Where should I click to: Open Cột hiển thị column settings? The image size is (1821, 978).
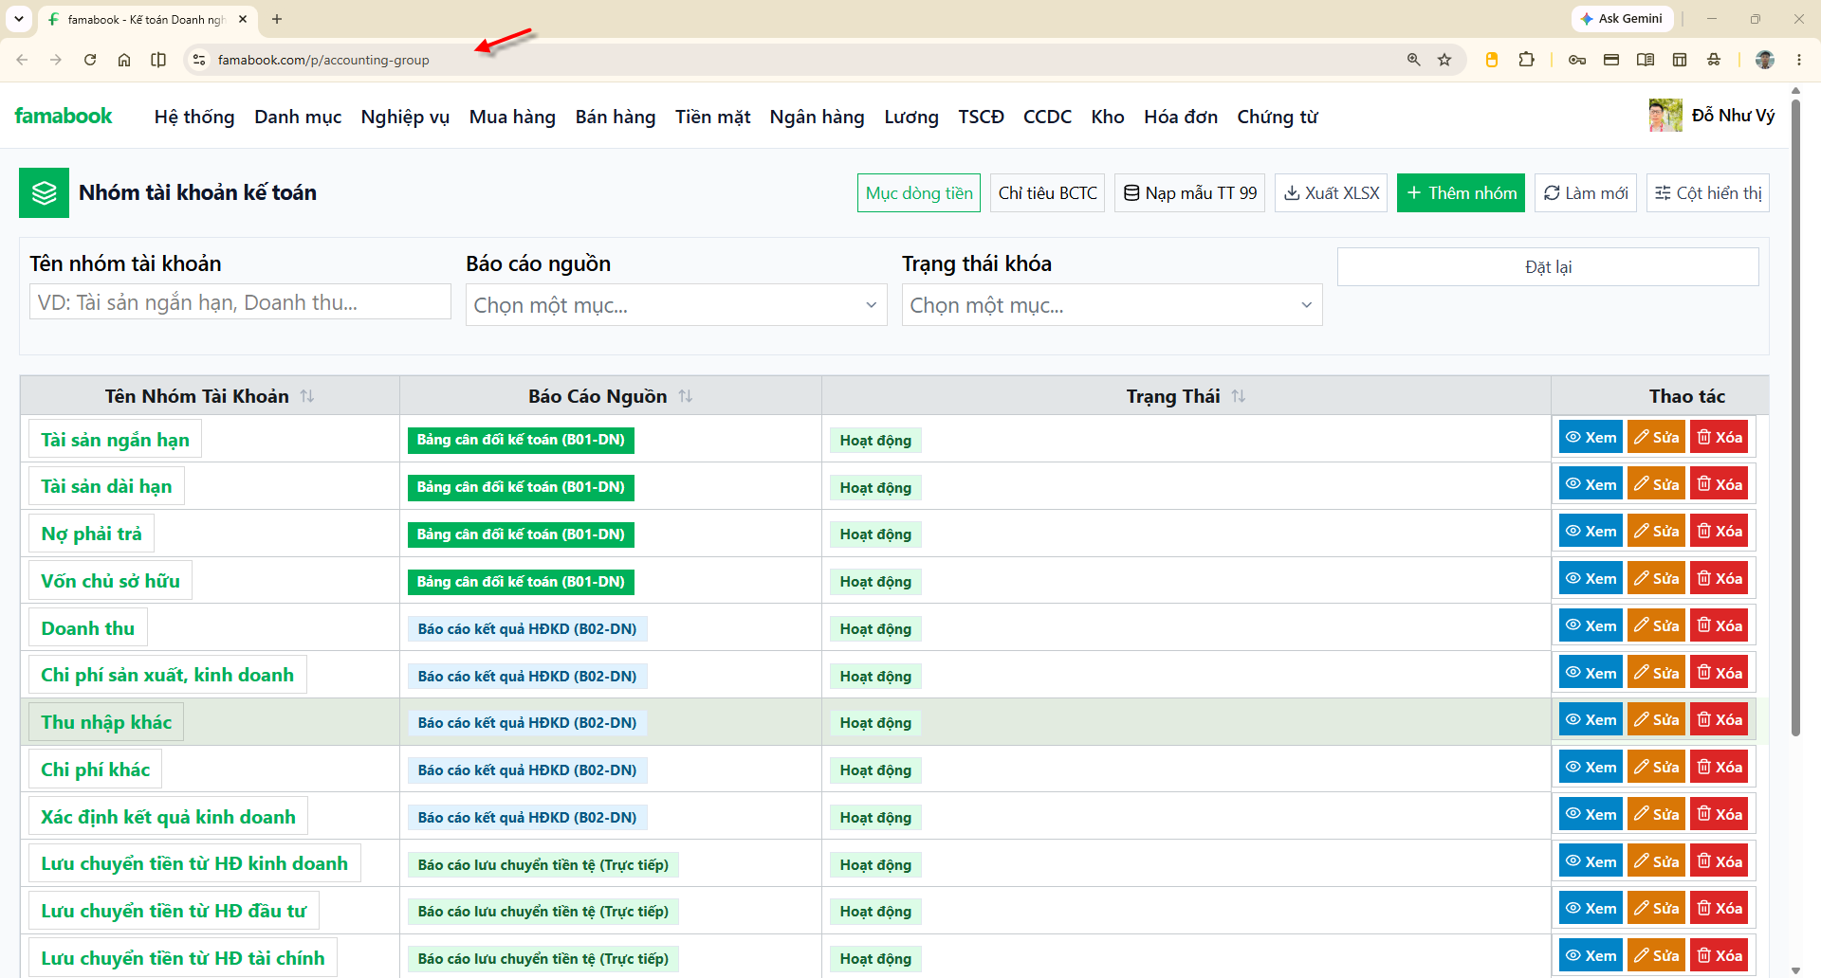pyautogui.click(x=1708, y=192)
